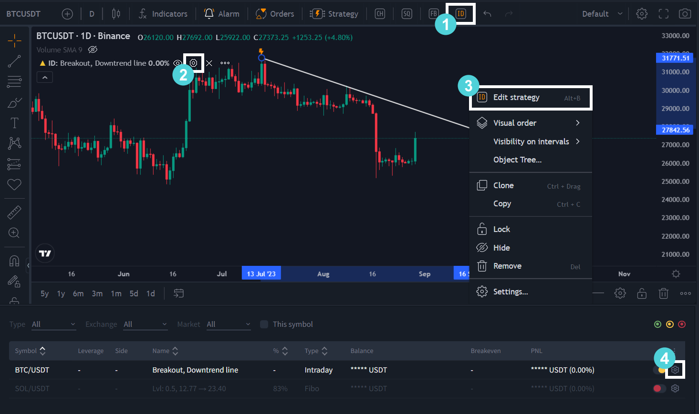Open chart settings gear in top toolbar
Viewport: 699px width, 414px height.
pos(642,14)
